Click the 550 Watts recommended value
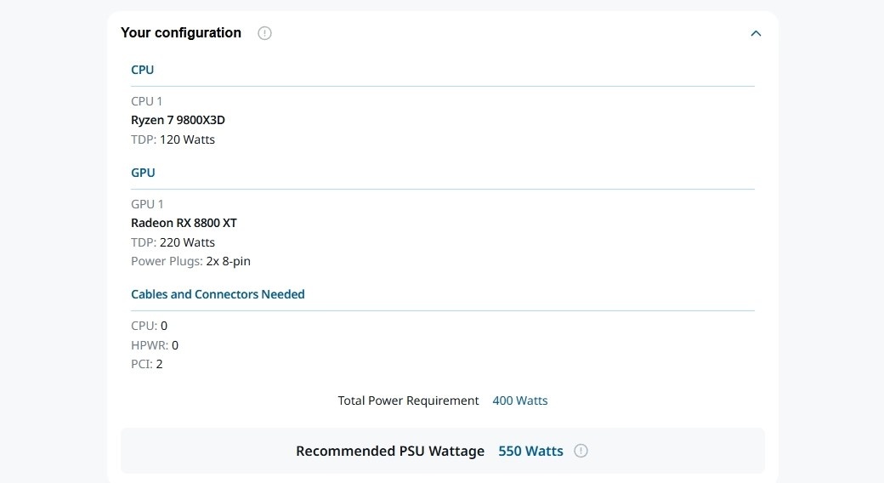The height and width of the screenshot is (483, 884). 530,451
